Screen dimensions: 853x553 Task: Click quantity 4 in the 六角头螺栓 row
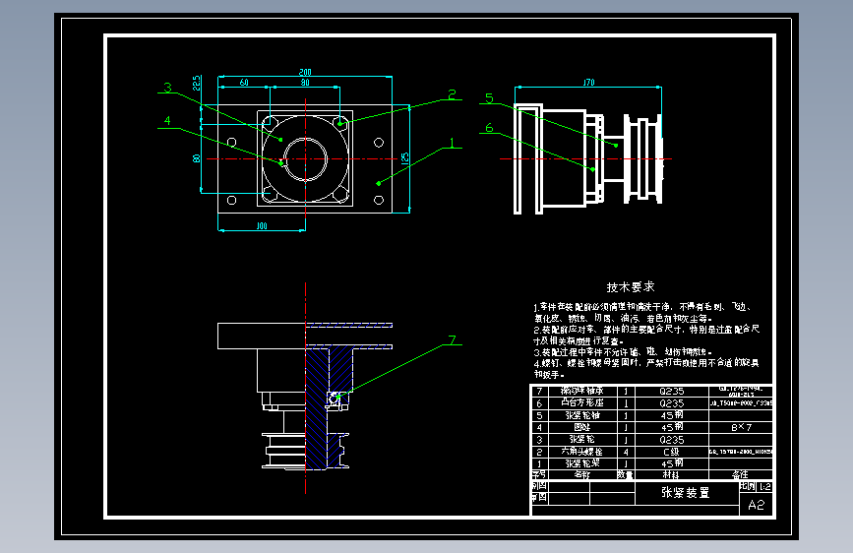tap(626, 452)
